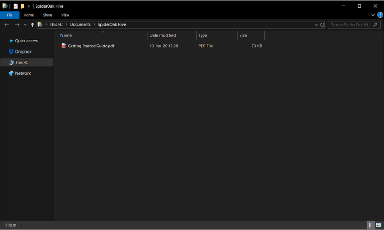Click the search magnifier icon
384x230 pixels.
[x=375, y=25]
